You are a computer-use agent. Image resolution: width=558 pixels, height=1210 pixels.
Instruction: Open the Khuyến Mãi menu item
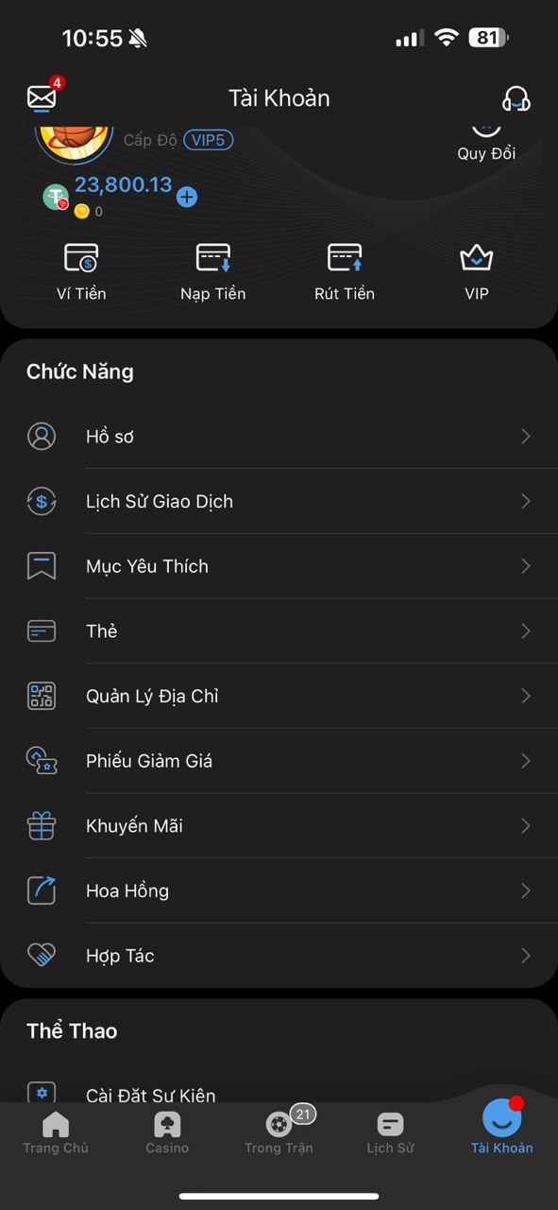[x=279, y=826]
